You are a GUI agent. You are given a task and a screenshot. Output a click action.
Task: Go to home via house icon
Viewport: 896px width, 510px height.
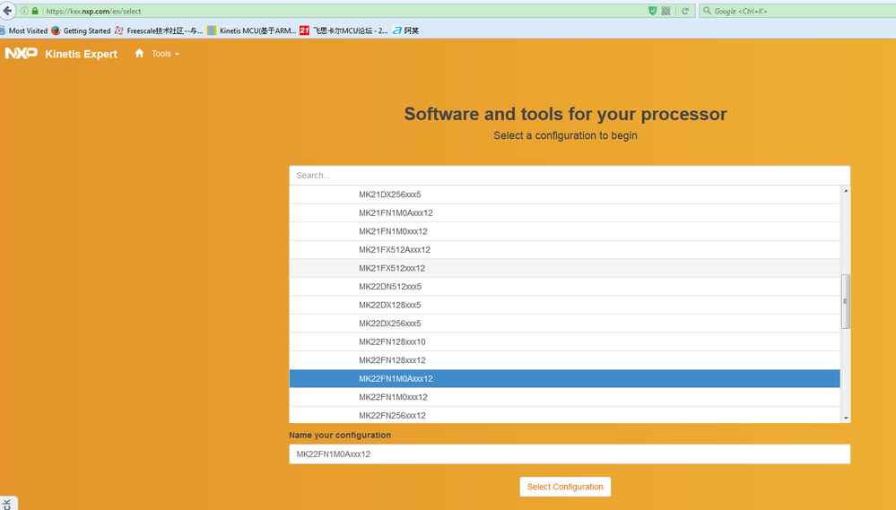[139, 53]
